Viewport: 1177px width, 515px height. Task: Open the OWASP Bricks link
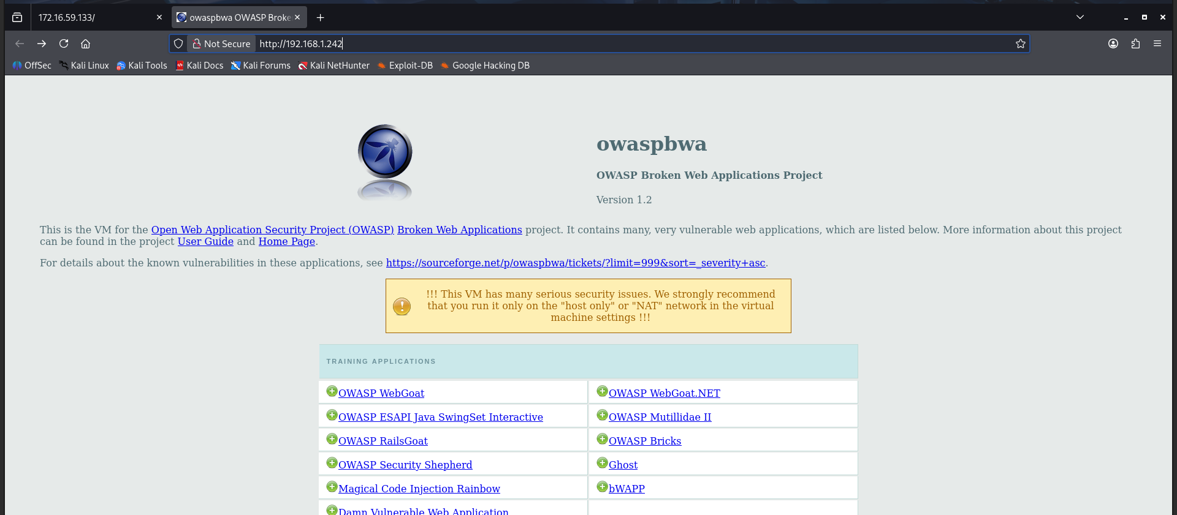pyautogui.click(x=645, y=441)
